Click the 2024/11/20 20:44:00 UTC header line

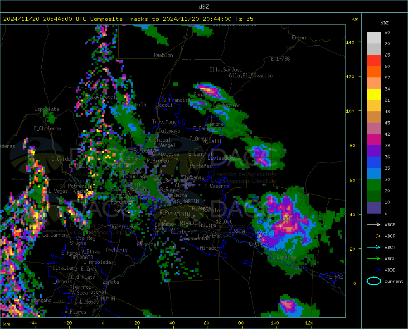(128, 19)
